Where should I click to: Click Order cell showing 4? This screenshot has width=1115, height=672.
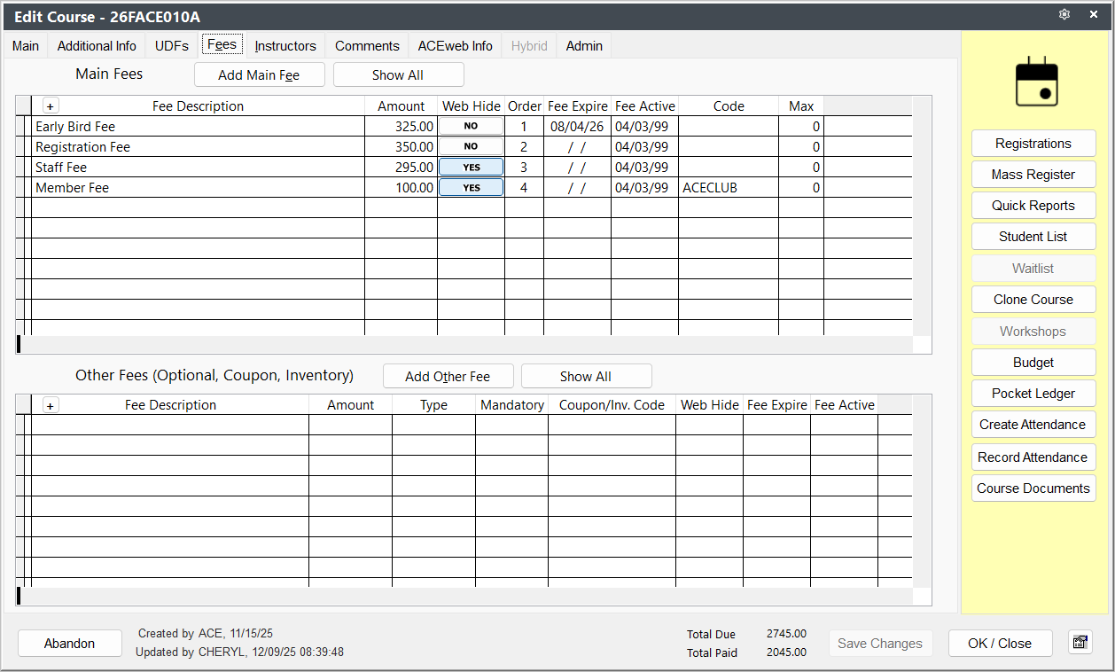524,188
